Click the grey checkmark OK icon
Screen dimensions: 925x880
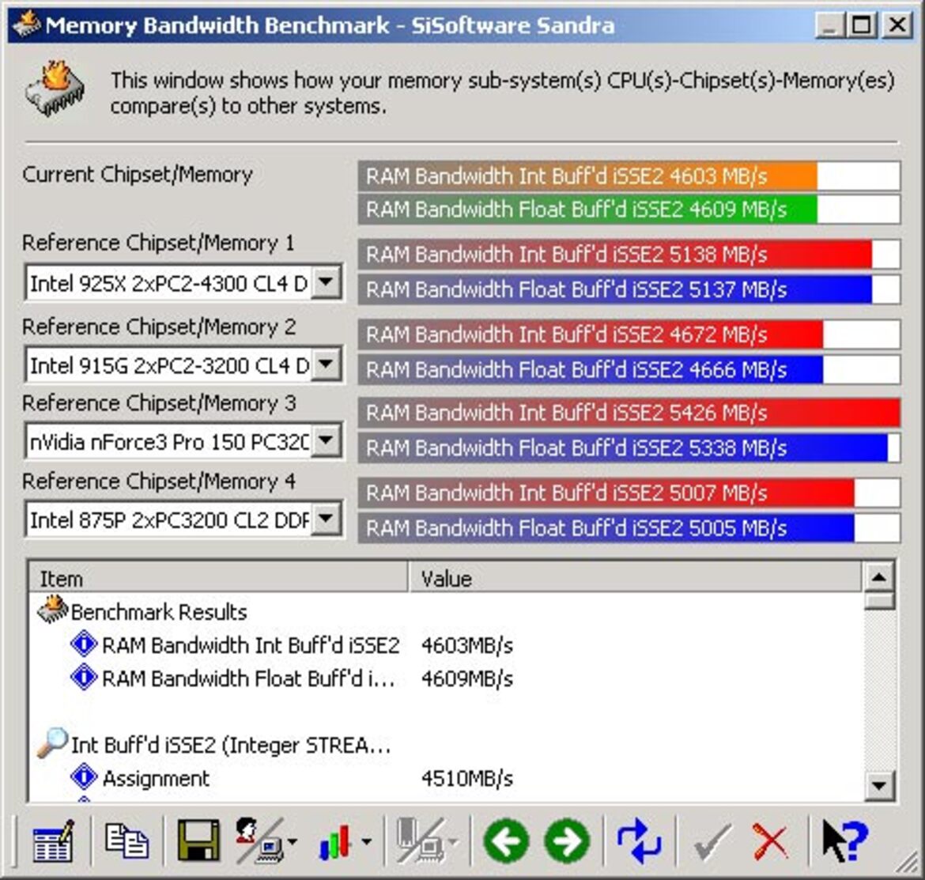[712, 842]
